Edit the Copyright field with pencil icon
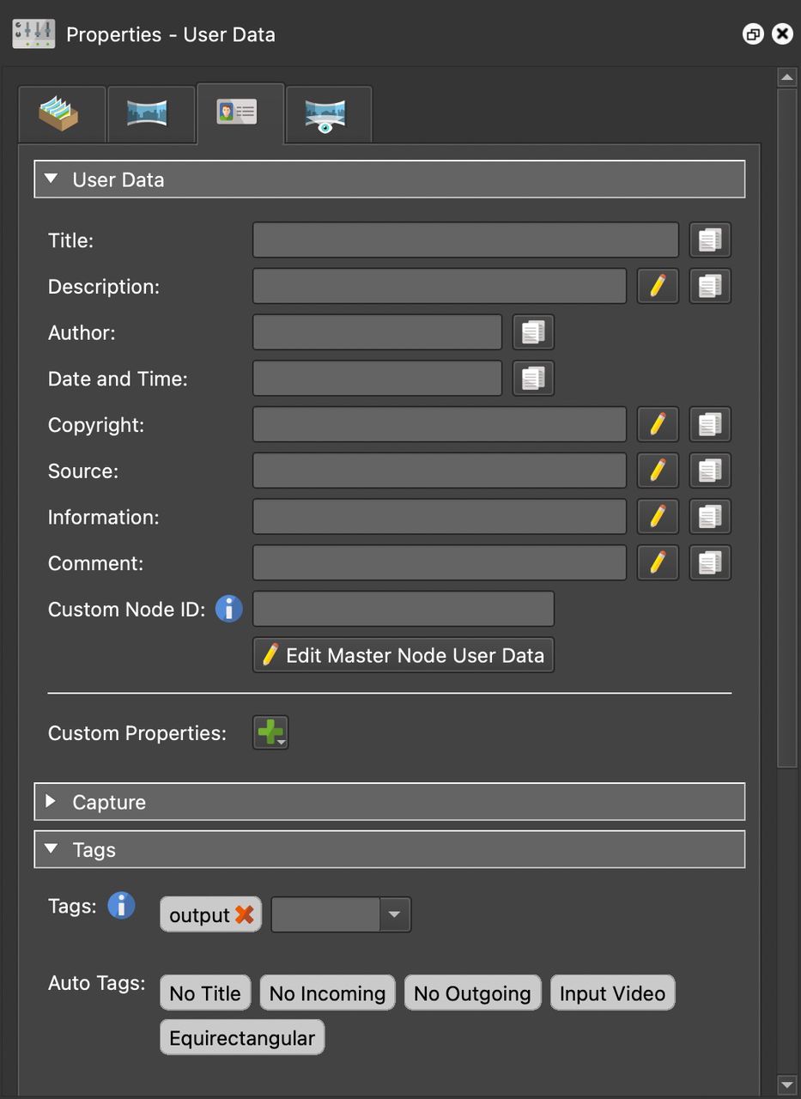 coord(657,423)
